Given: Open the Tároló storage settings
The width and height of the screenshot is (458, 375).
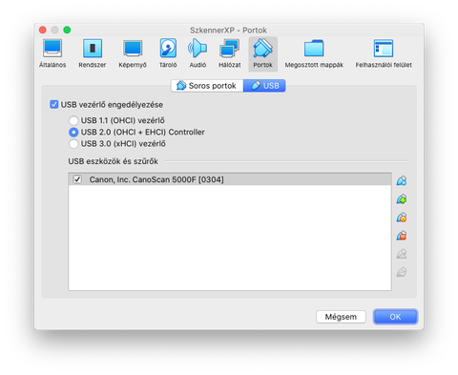Looking at the screenshot, I should 168,53.
